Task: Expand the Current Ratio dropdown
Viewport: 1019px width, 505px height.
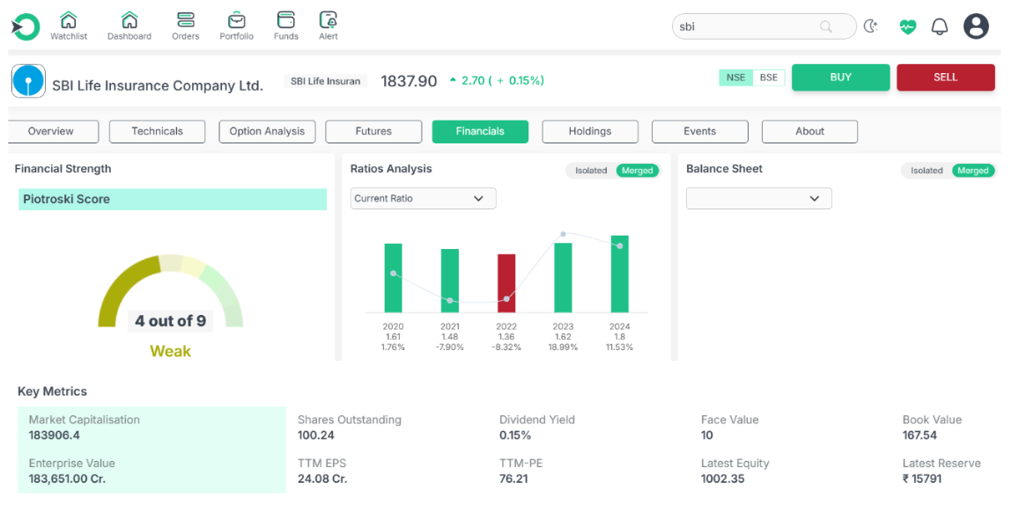Action: tap(423, 199)
